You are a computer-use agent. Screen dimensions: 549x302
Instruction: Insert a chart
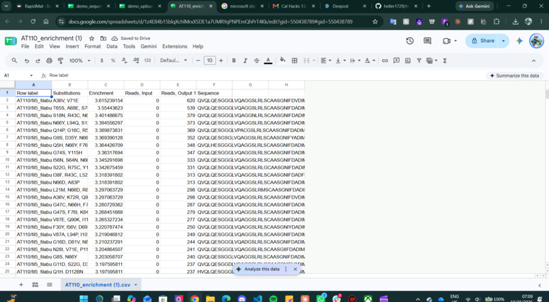click(407, 61)
